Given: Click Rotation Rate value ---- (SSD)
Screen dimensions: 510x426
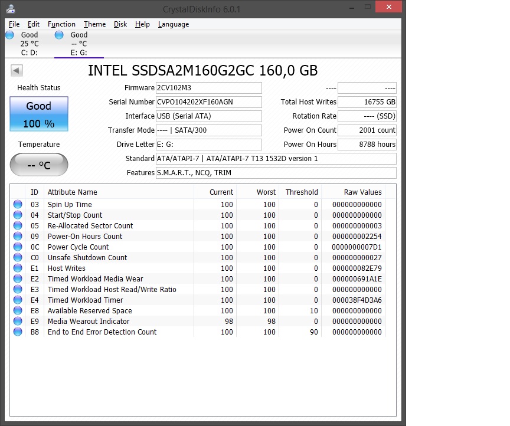Looking at the screenshot, I should (x=367, y=116).
